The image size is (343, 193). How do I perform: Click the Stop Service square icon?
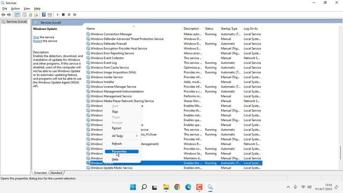coord(63,14)
